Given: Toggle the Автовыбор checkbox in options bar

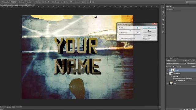Looking at the screenshot, I should [x=2, y=2].
